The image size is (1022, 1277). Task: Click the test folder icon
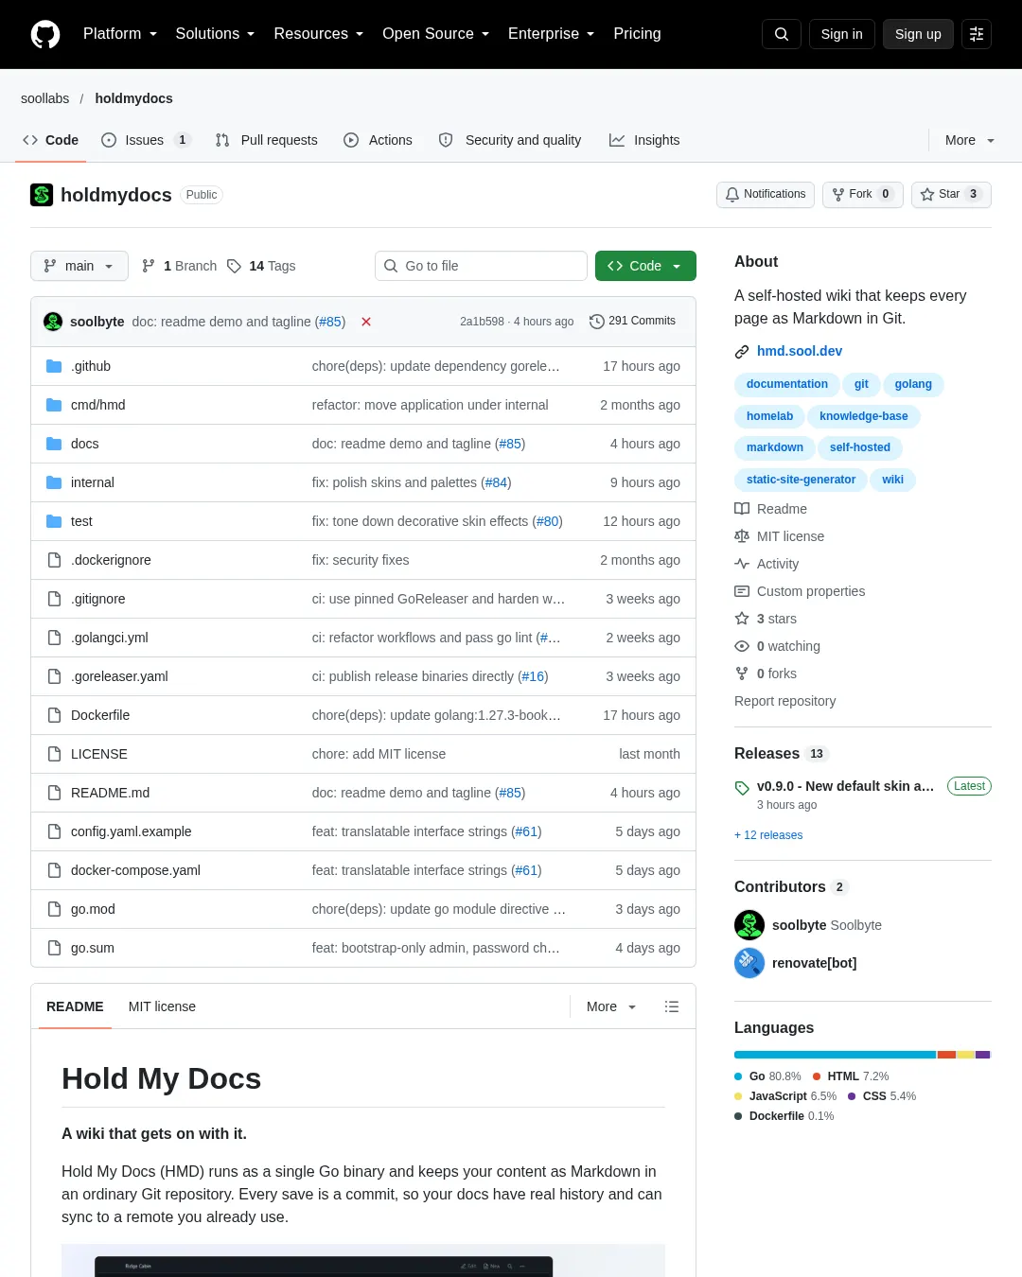pyautogui.click(x=54, y=521)
